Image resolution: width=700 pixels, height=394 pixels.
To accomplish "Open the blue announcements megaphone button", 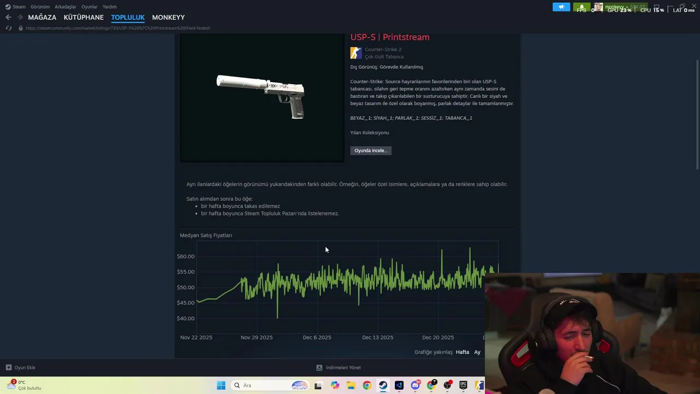I will [561, 7].
